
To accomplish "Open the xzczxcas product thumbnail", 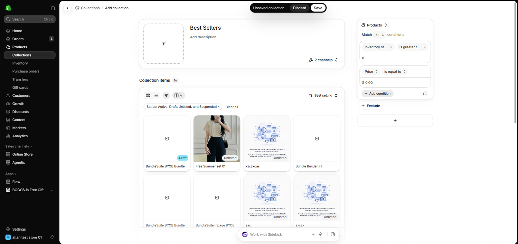I will tap(267, 138).
